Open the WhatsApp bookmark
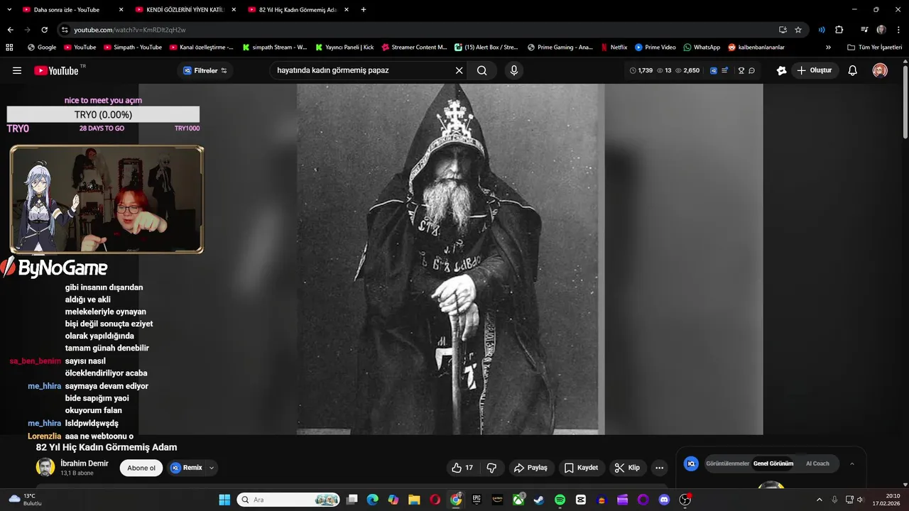This screenshot has width=909, height=511. (x=702, y=48)
